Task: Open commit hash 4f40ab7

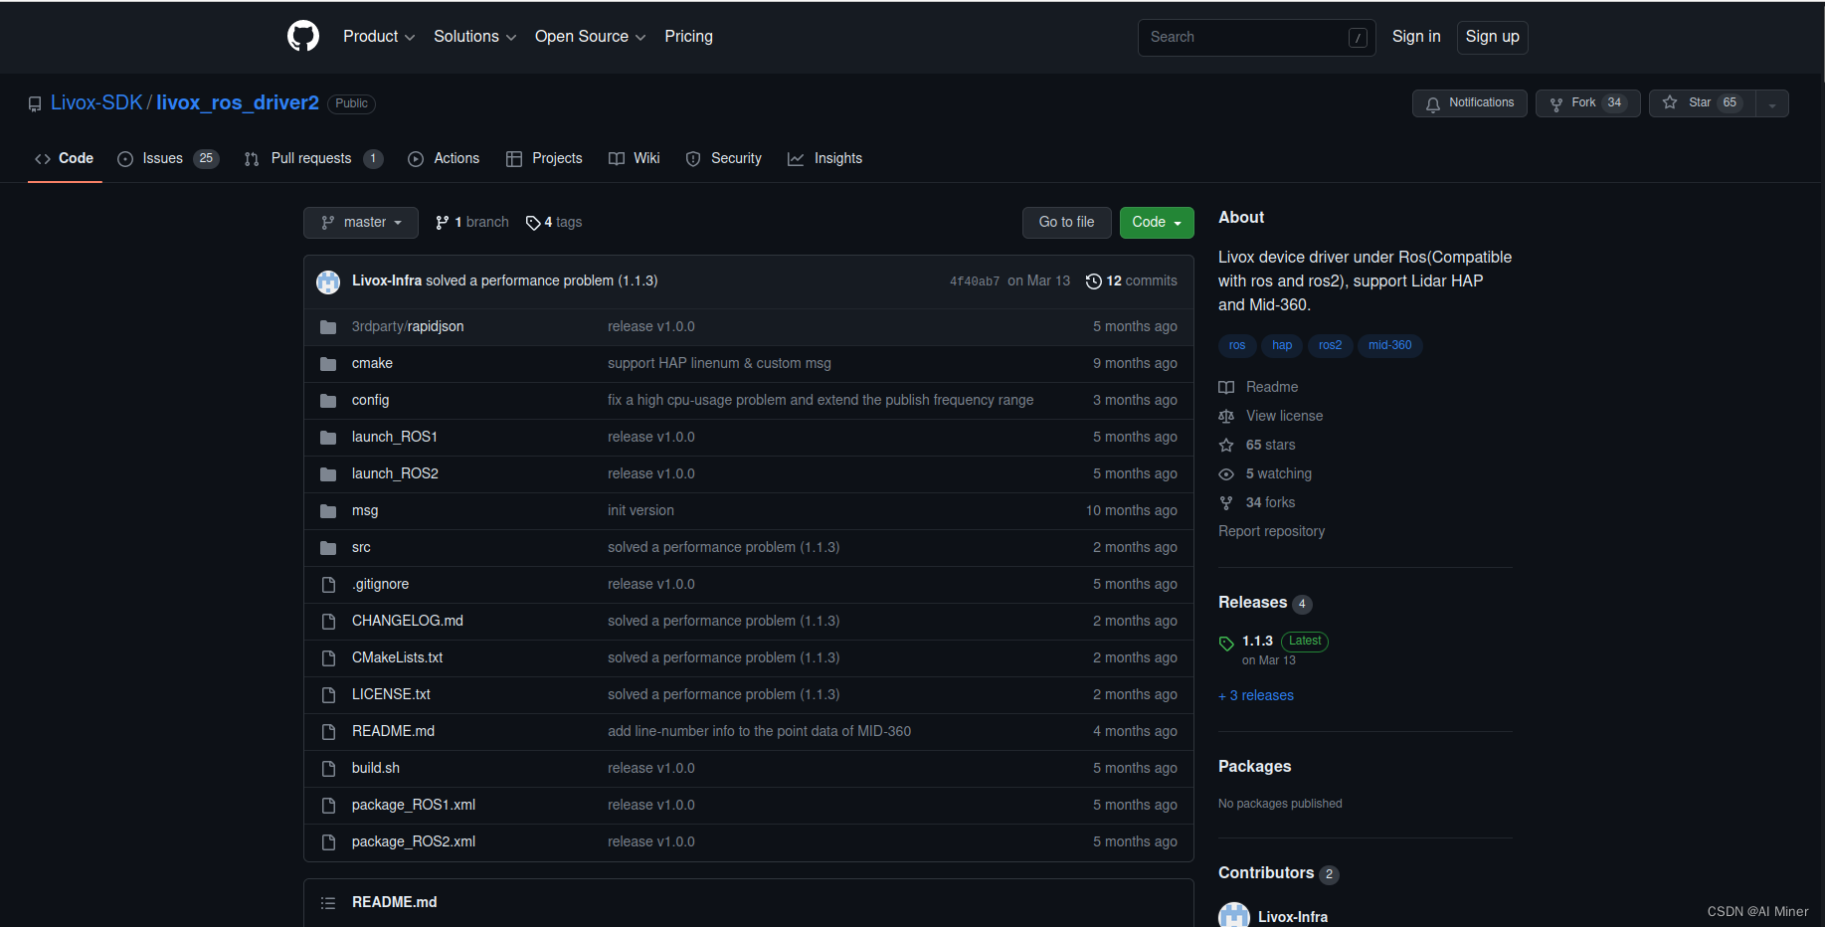Action: (975, 281)
